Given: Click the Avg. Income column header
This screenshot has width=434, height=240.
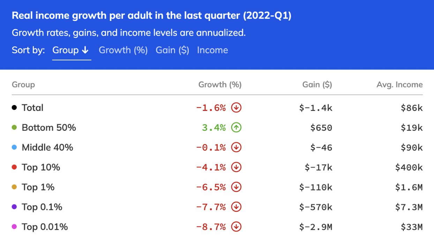Looking at the screenshot, I should (x=399, y=85).
